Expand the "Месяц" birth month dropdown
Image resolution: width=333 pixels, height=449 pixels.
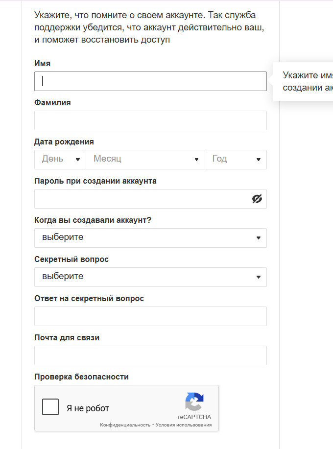[145, 159]
